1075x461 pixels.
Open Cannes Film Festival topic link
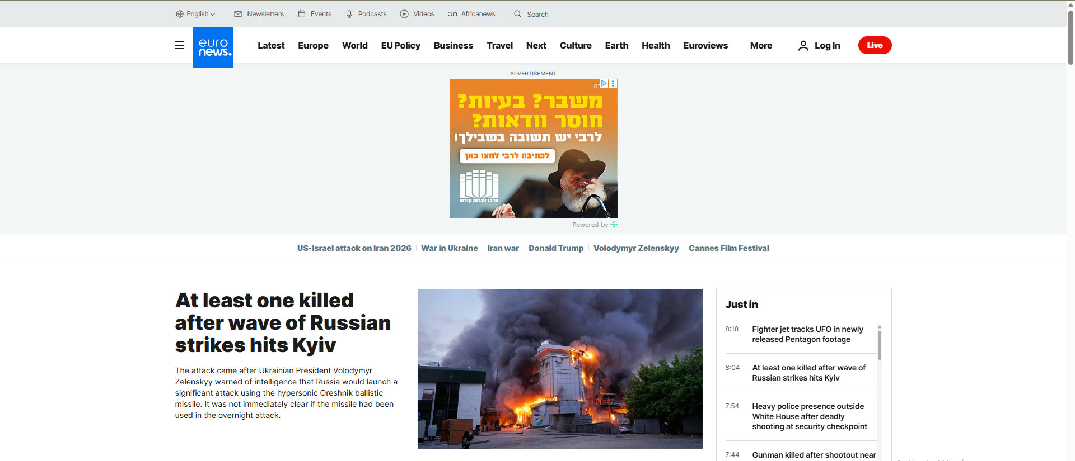pyautogui.click(x=728, y=248)
